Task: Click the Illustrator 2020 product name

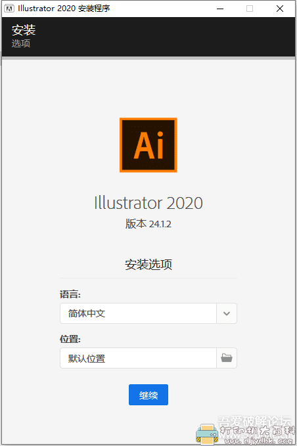Action: coord(148,203)
